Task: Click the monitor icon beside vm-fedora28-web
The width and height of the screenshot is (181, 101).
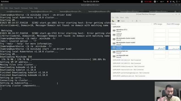Action: click(114, 56)
